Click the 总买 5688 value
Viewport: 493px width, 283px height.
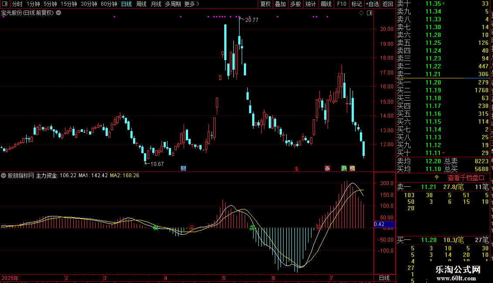(481, 169)
